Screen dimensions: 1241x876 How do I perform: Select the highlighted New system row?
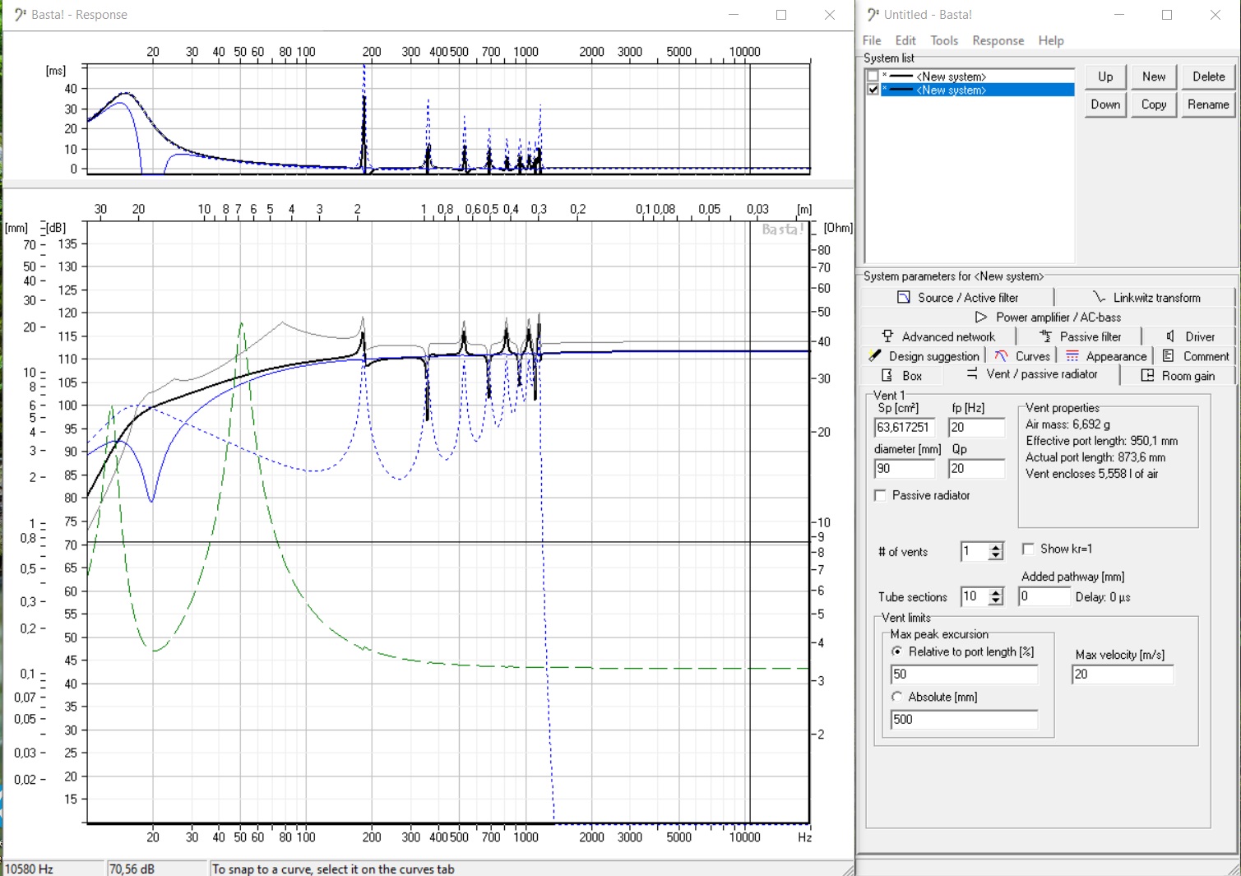977,90
